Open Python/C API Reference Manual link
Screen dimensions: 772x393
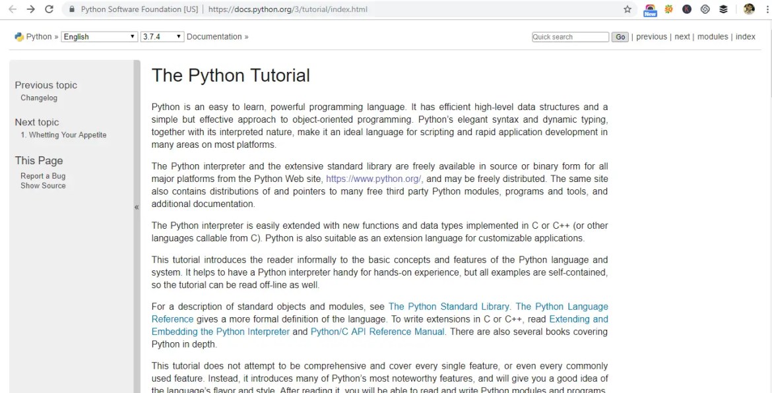pyautogui.click(x=377, y=332)
